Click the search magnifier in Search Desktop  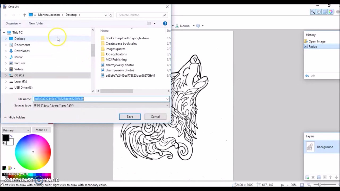pos(164,15)
